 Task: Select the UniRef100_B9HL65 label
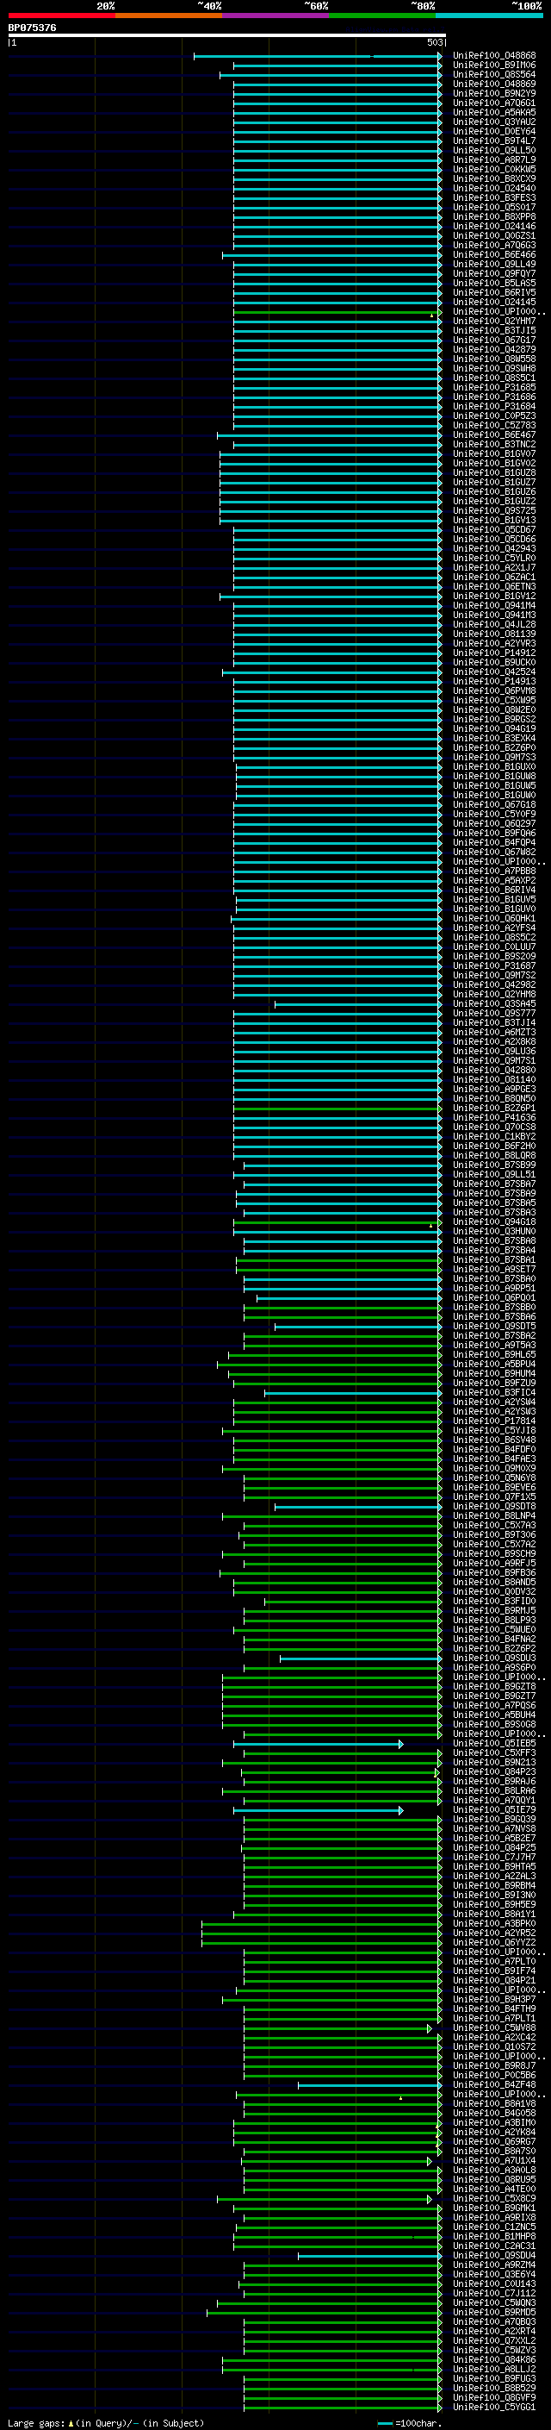(x=493, y=1354)
